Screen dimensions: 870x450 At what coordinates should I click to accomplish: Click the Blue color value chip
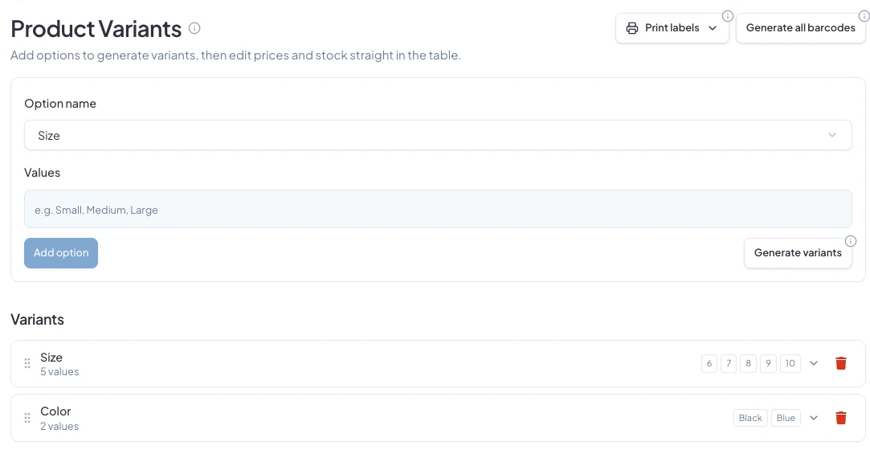click(x=786, y=418)
